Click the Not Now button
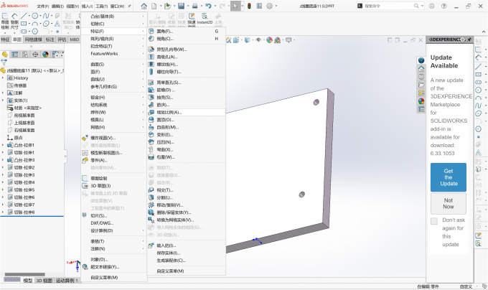 [x=449, y=203]
